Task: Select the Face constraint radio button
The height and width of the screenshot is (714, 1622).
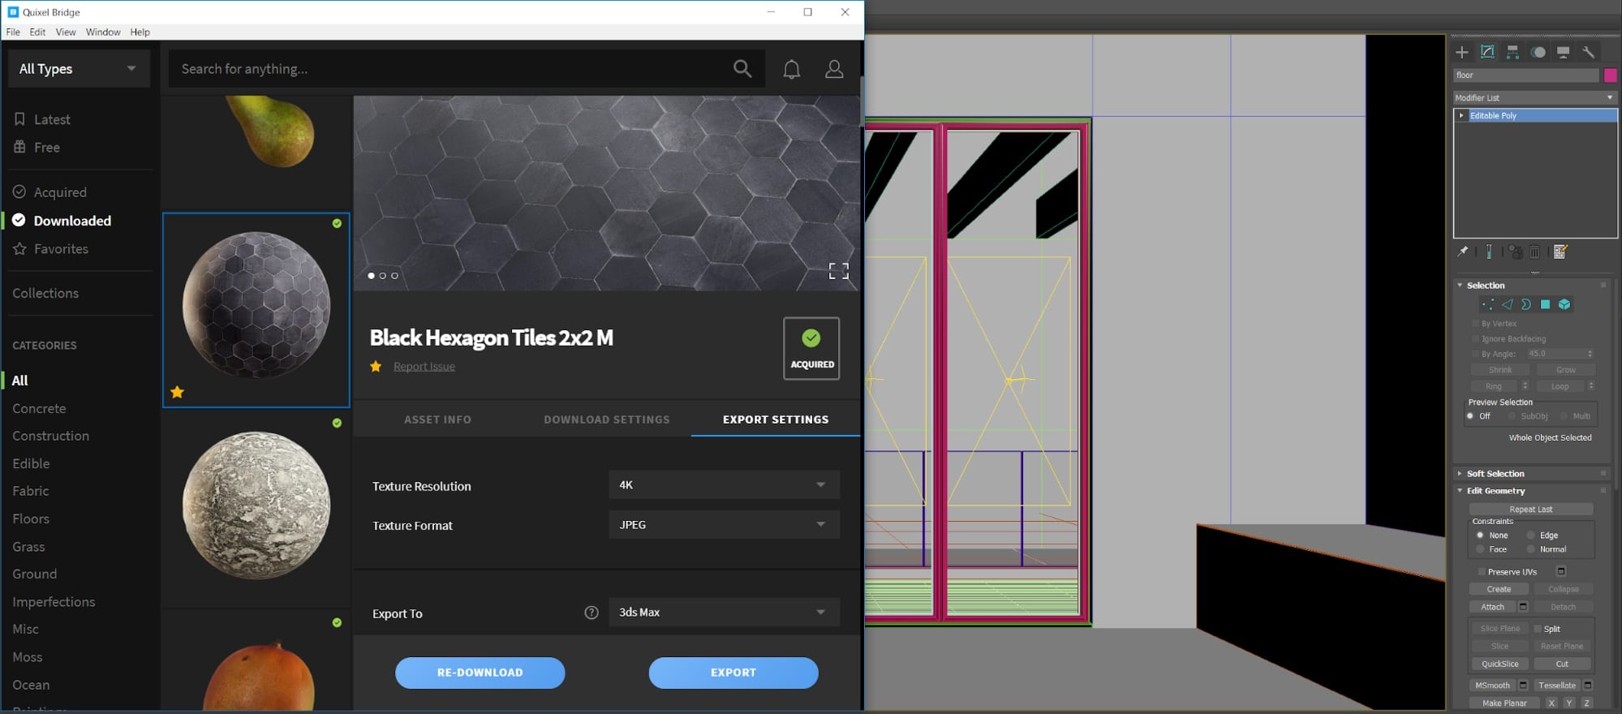Action: [x=1480, y=549]
